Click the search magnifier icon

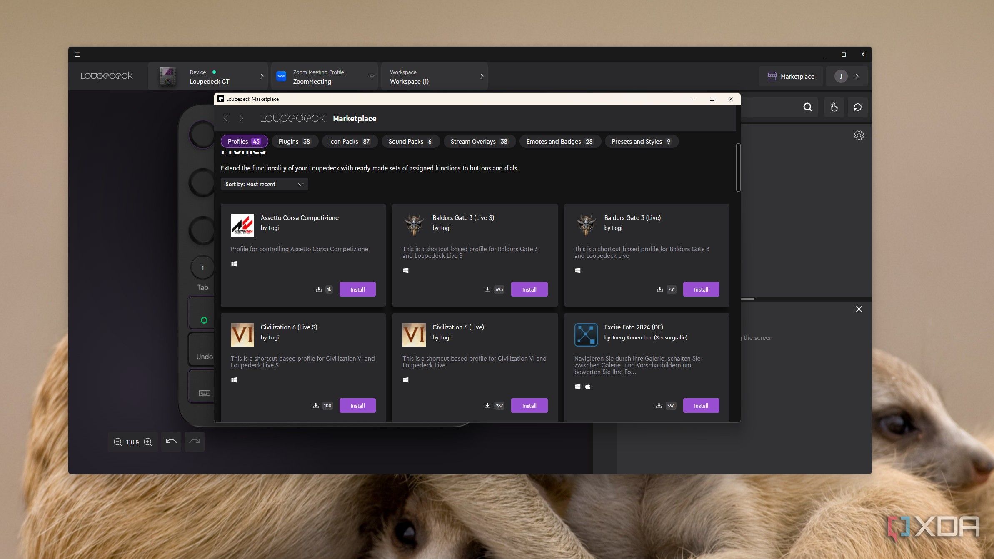[807, 107]
